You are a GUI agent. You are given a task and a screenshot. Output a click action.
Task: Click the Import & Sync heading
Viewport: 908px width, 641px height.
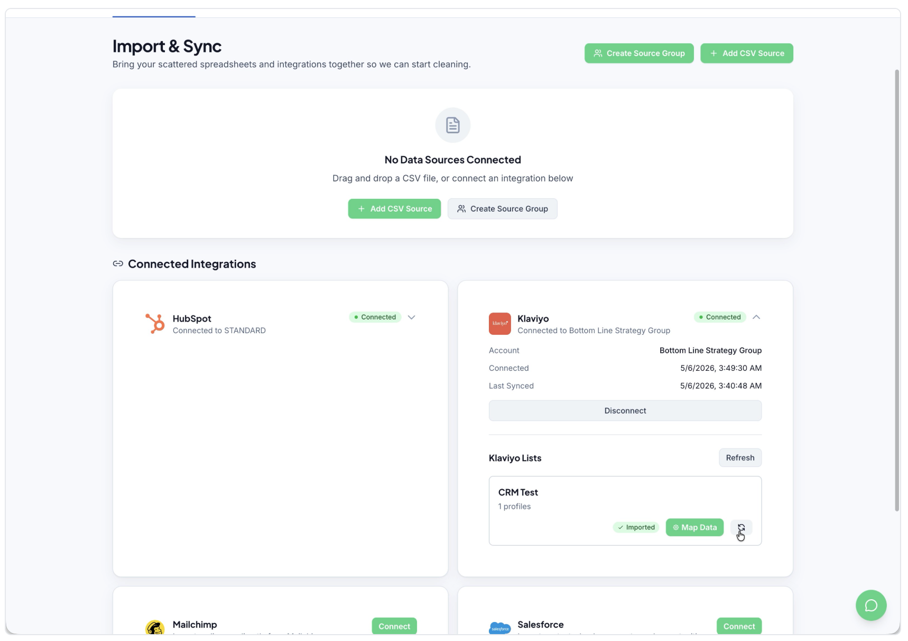point(167,47)
